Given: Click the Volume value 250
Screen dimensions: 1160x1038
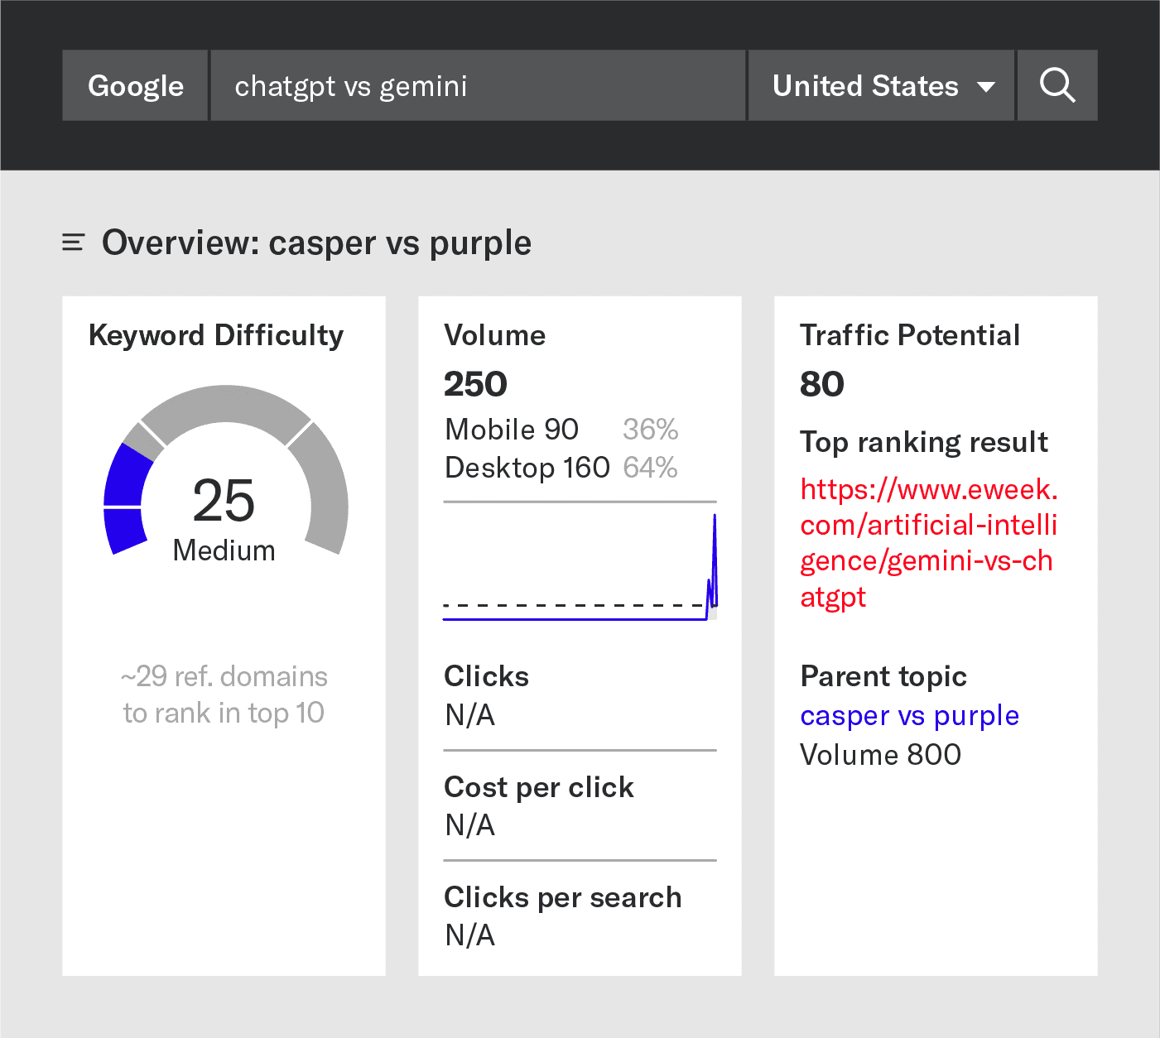Looking at the screenshot, I should [x=475, y=383].
